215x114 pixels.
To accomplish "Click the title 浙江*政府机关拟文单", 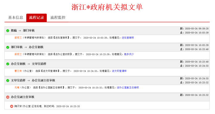I will point(107,7).
